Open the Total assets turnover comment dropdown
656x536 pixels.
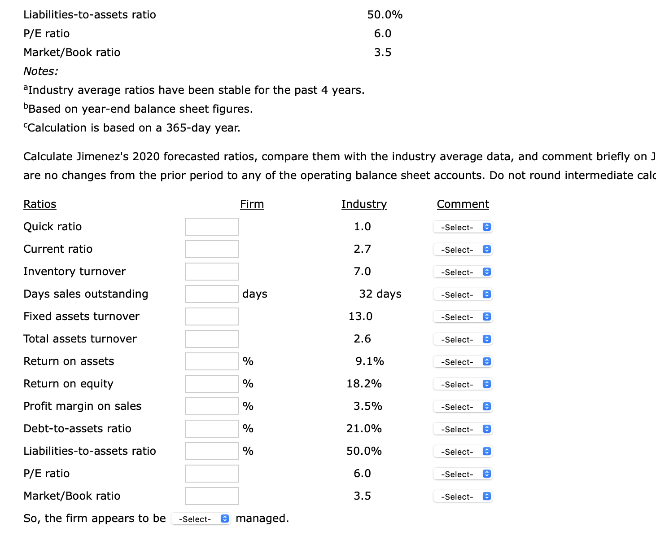[462, 339]
